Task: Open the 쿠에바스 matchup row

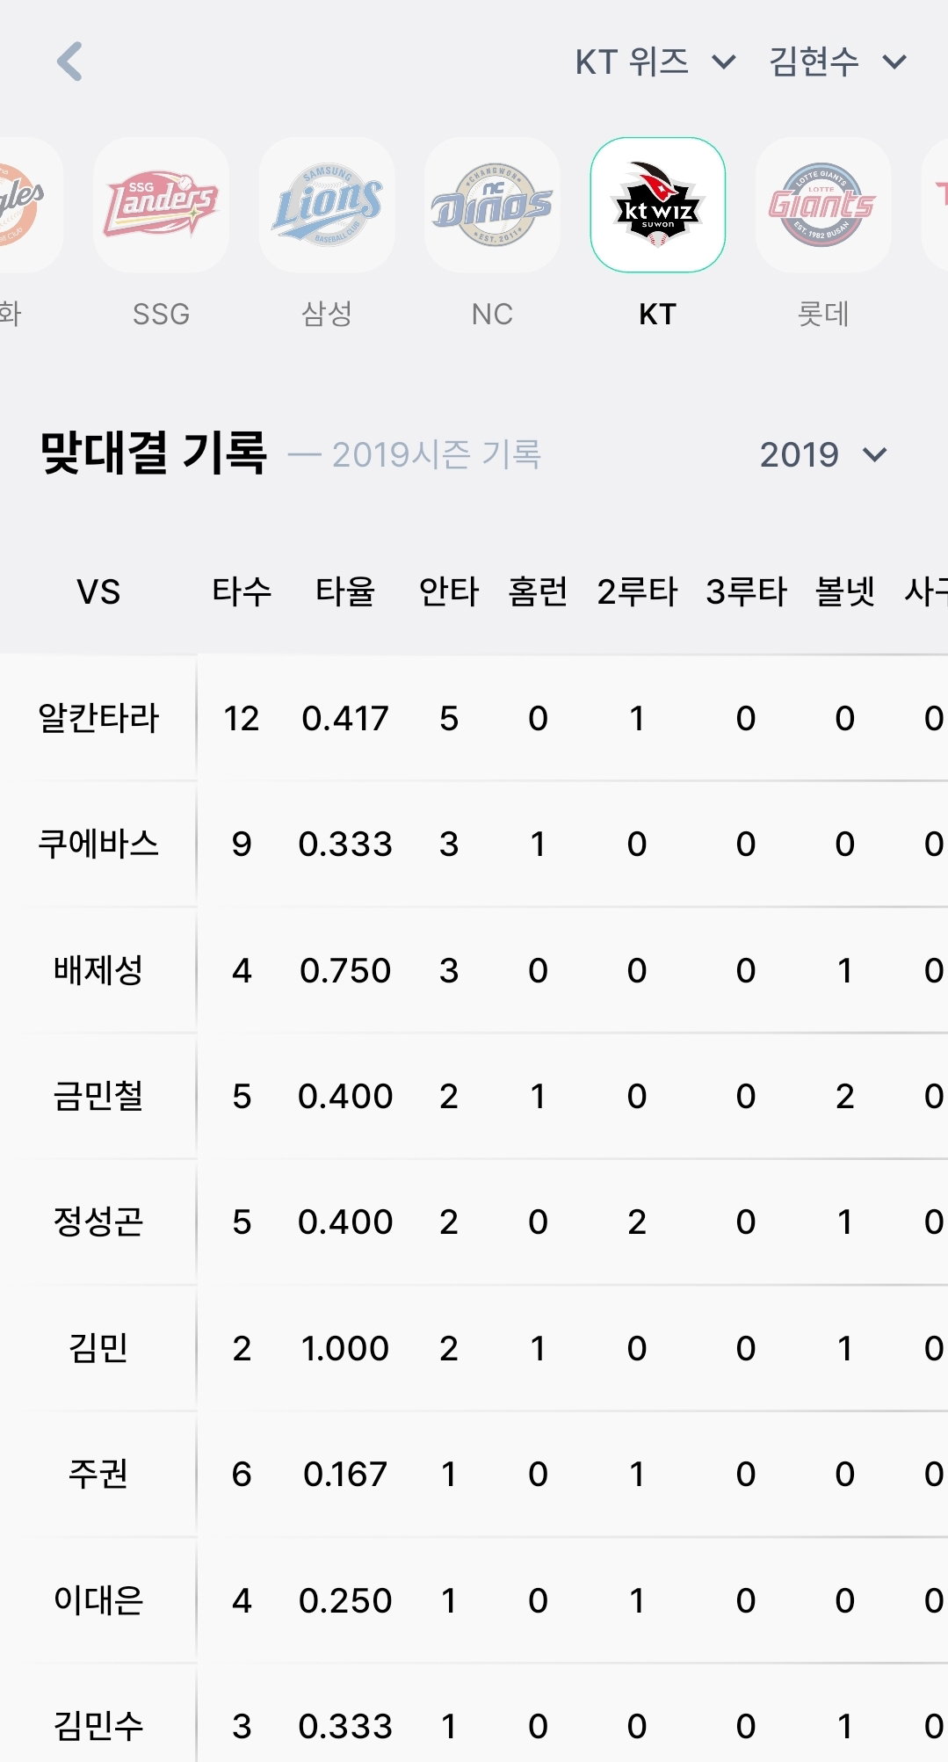Action: [x=474, y=844]
